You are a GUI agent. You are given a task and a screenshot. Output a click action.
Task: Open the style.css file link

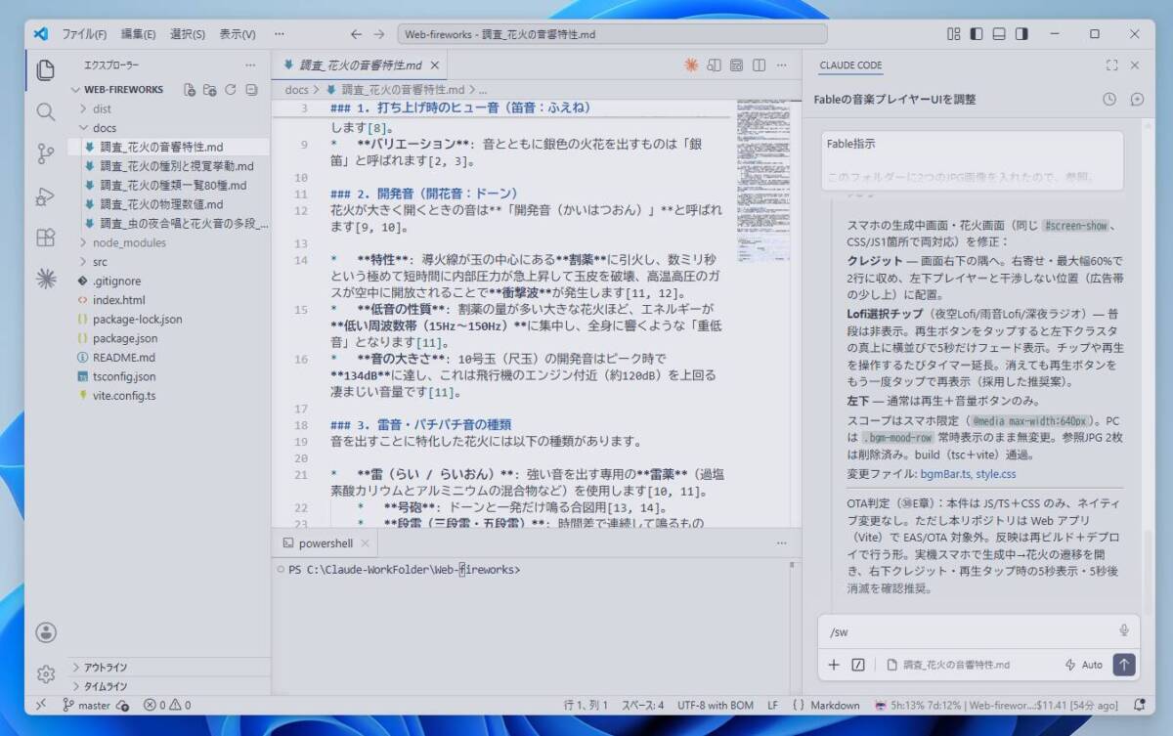pyautogui.click(x=995, y=474)
